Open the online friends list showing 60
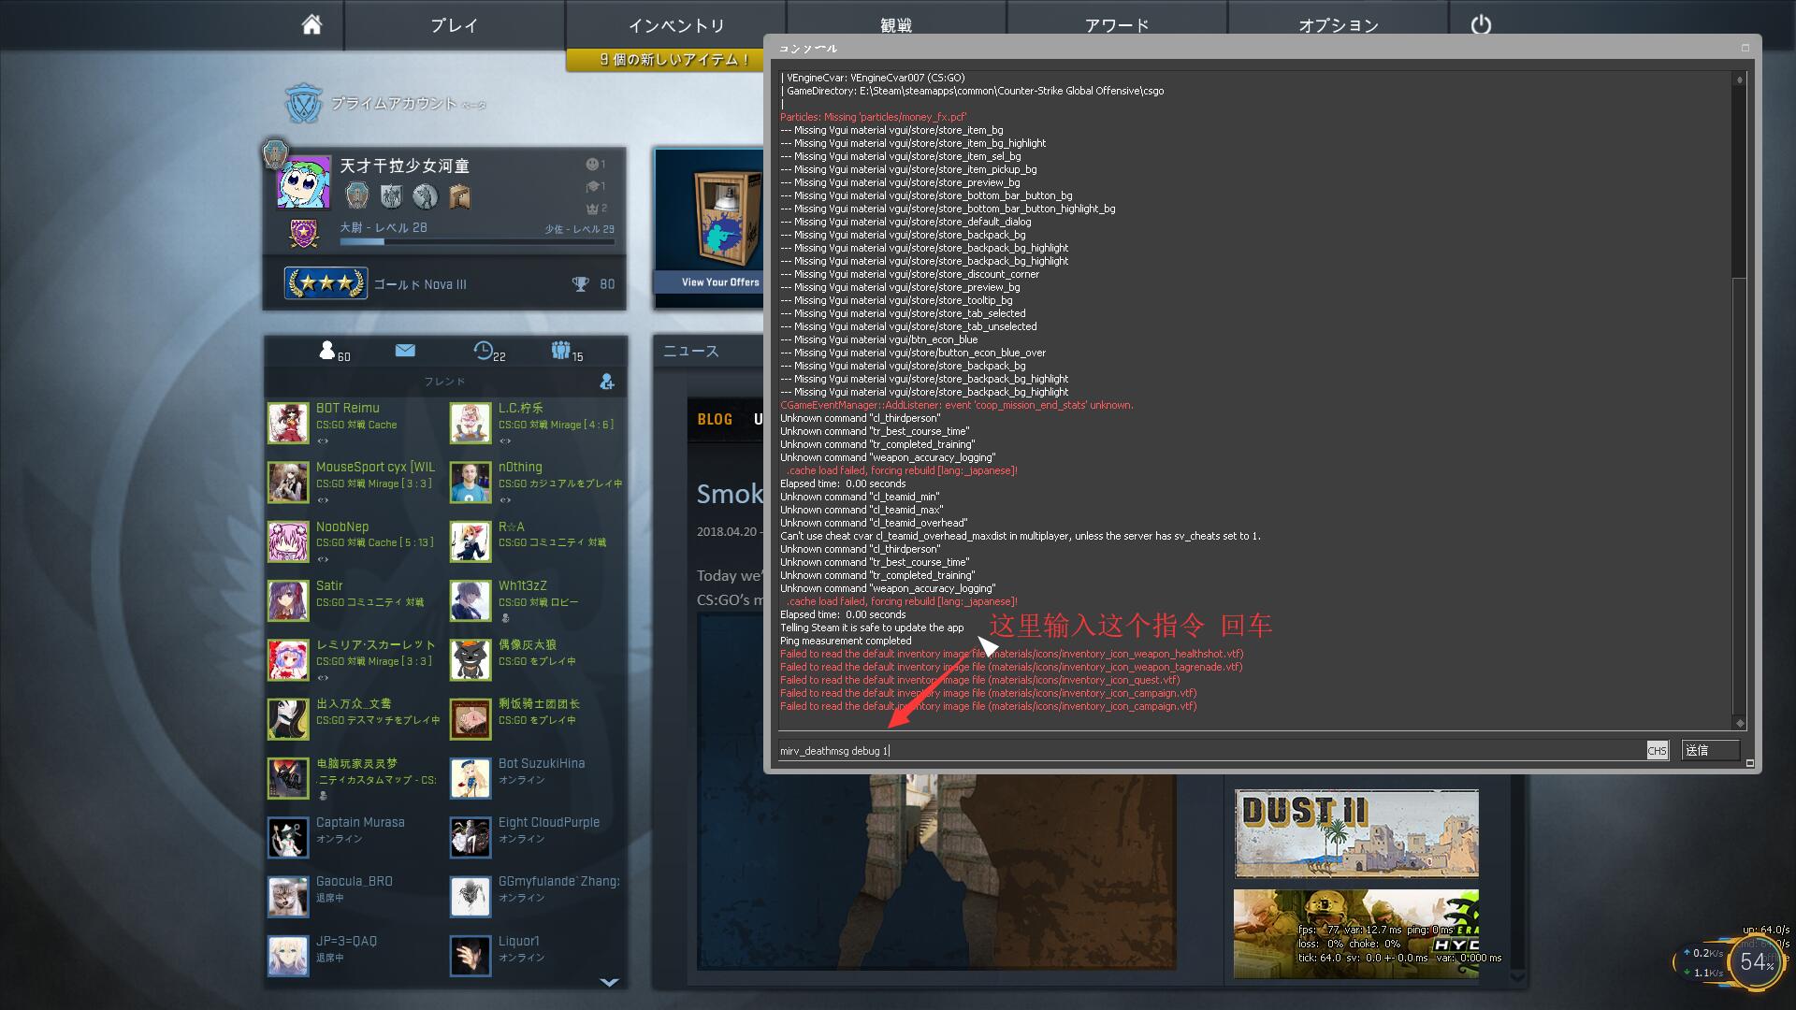Image resolution: width=1796 pixels, height=1010 pixels. pyautogui.click(x=329, y=351)
